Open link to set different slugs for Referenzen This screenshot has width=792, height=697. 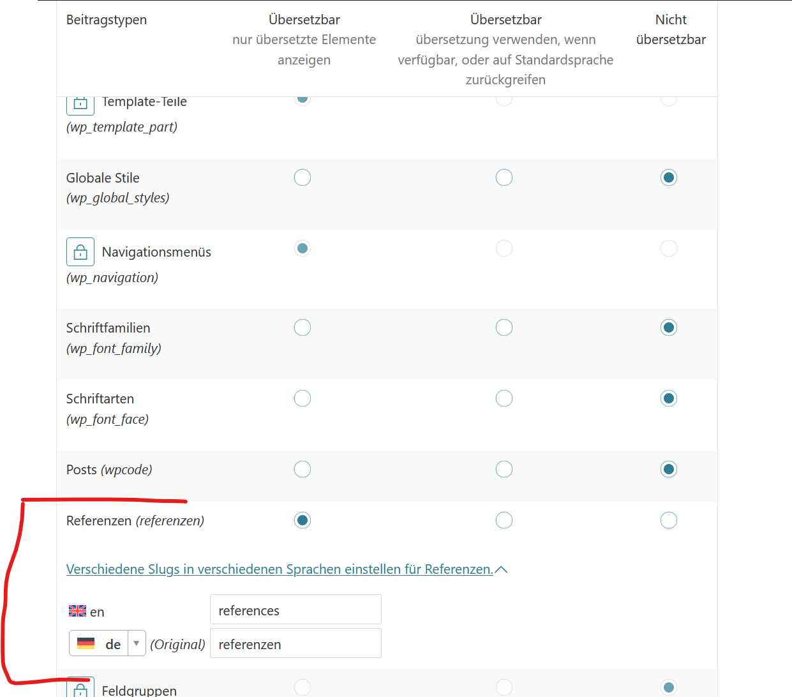pos(280,569)
